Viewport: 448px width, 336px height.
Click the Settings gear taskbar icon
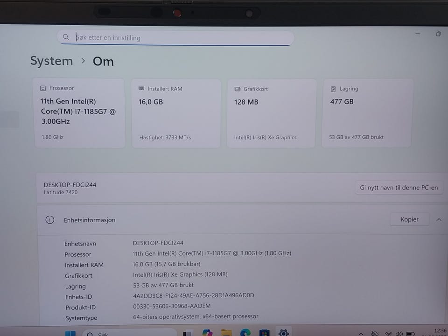tap(283, 332)
